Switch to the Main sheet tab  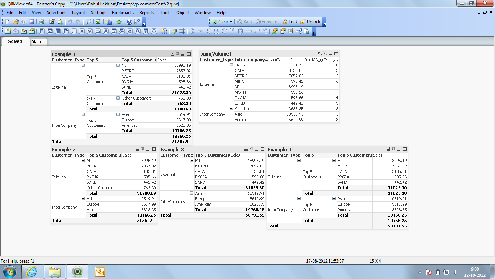(36, 42)
